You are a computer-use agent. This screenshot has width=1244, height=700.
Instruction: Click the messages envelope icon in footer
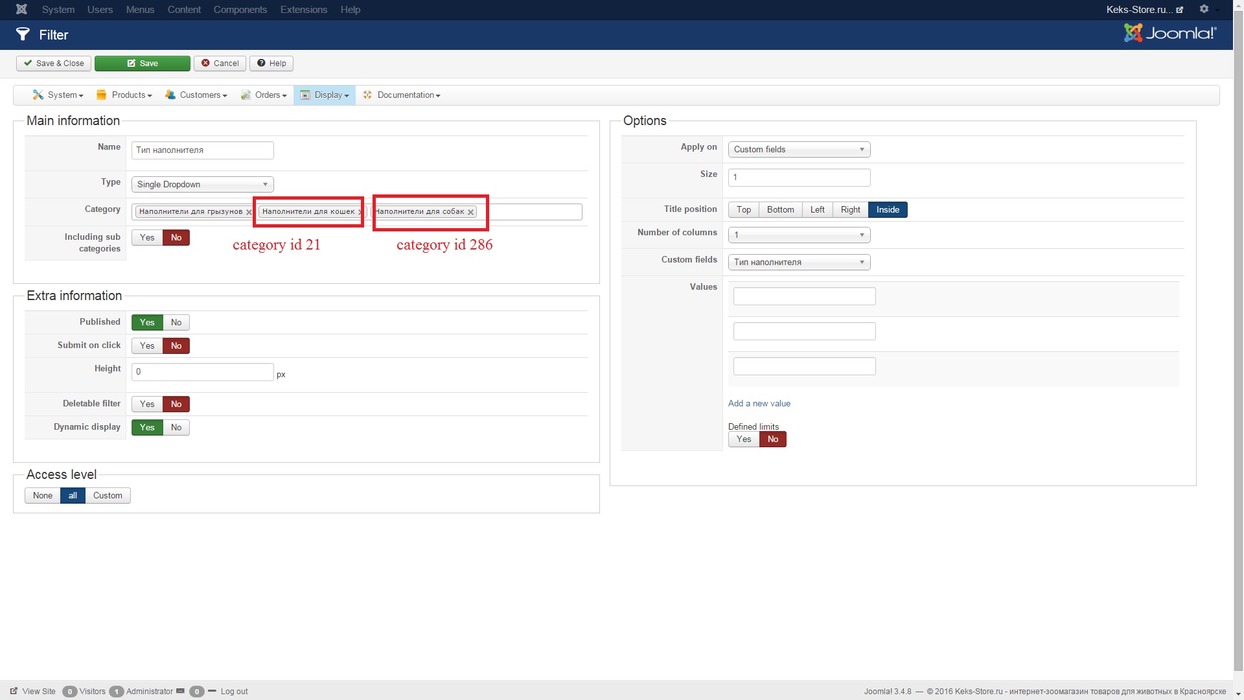(x=180, y=691)
